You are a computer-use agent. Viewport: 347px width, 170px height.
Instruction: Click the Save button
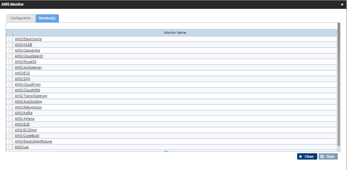click(x=328, y=156)
